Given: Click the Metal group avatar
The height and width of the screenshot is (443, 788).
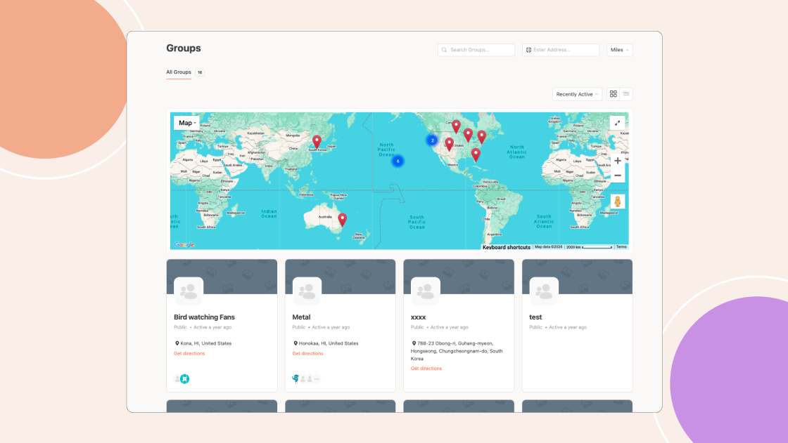Looking at the screenshot, I should (x=307, y=291).
